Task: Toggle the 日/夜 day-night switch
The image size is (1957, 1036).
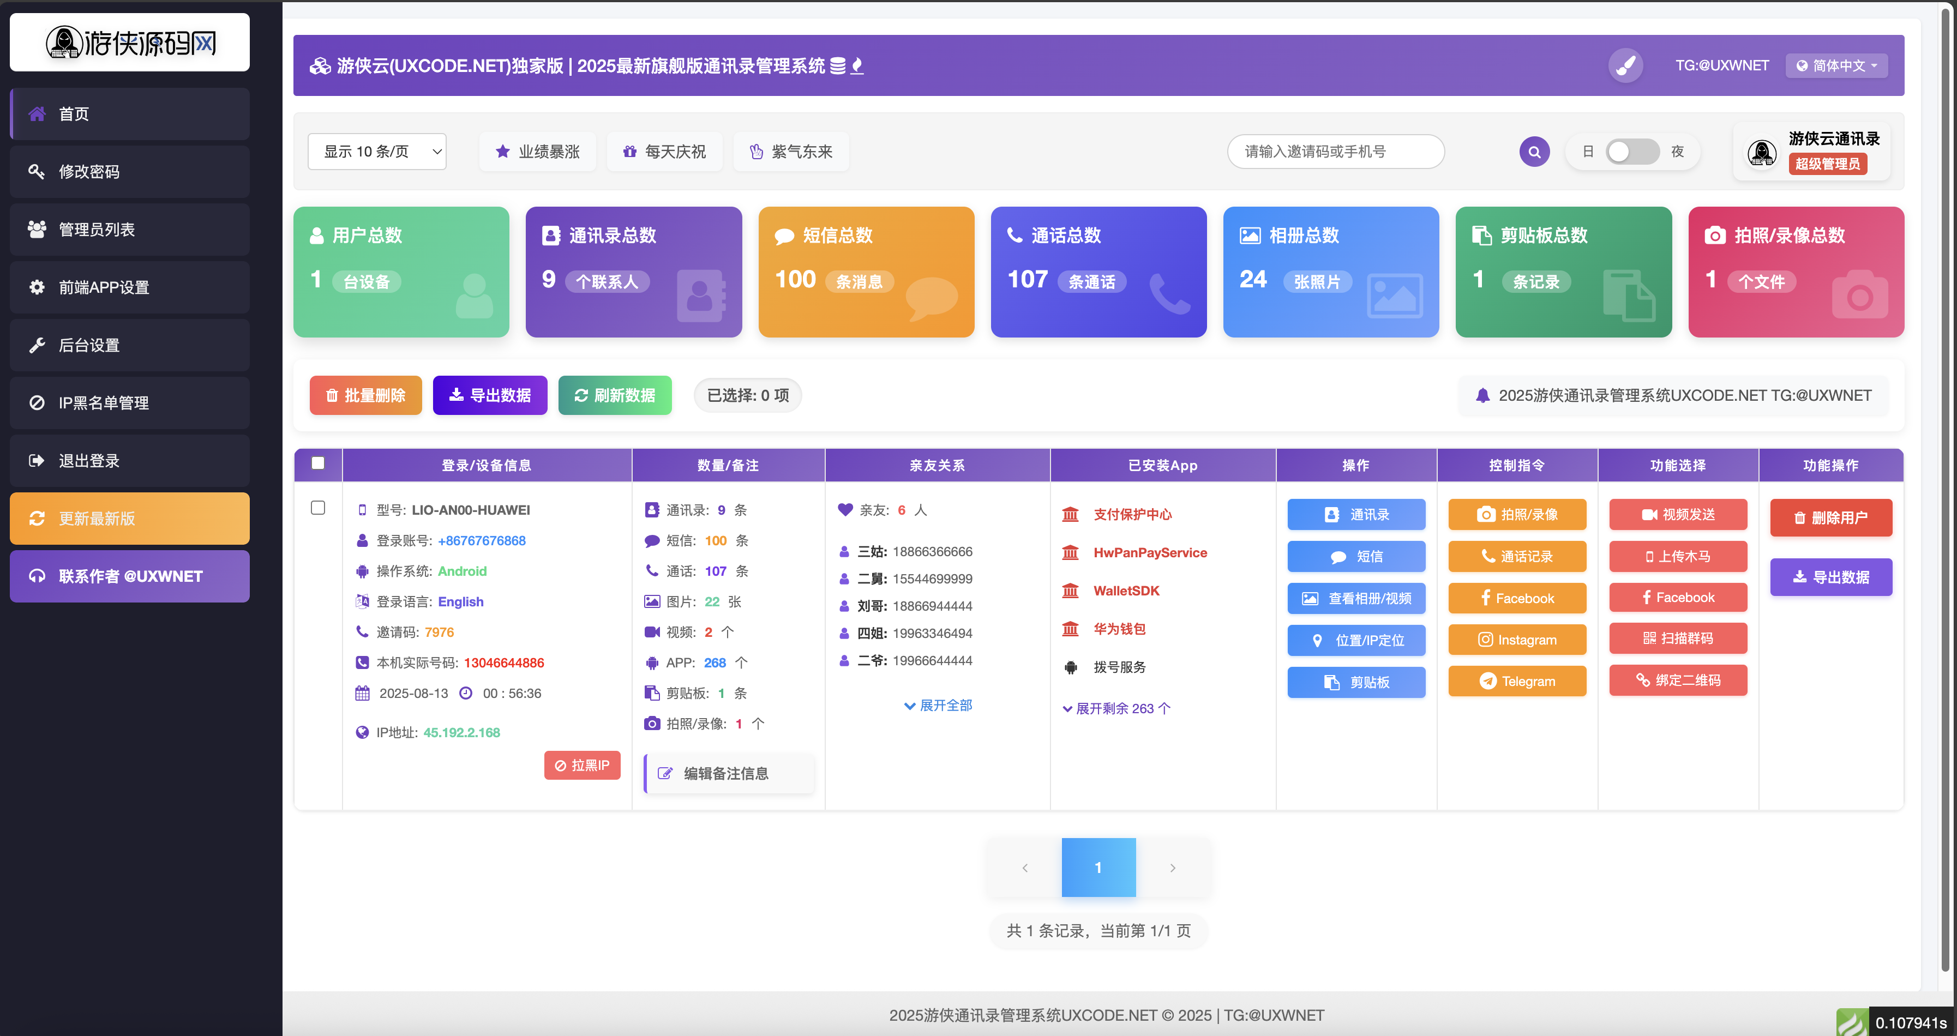Action: click(x=1632, y=152)
